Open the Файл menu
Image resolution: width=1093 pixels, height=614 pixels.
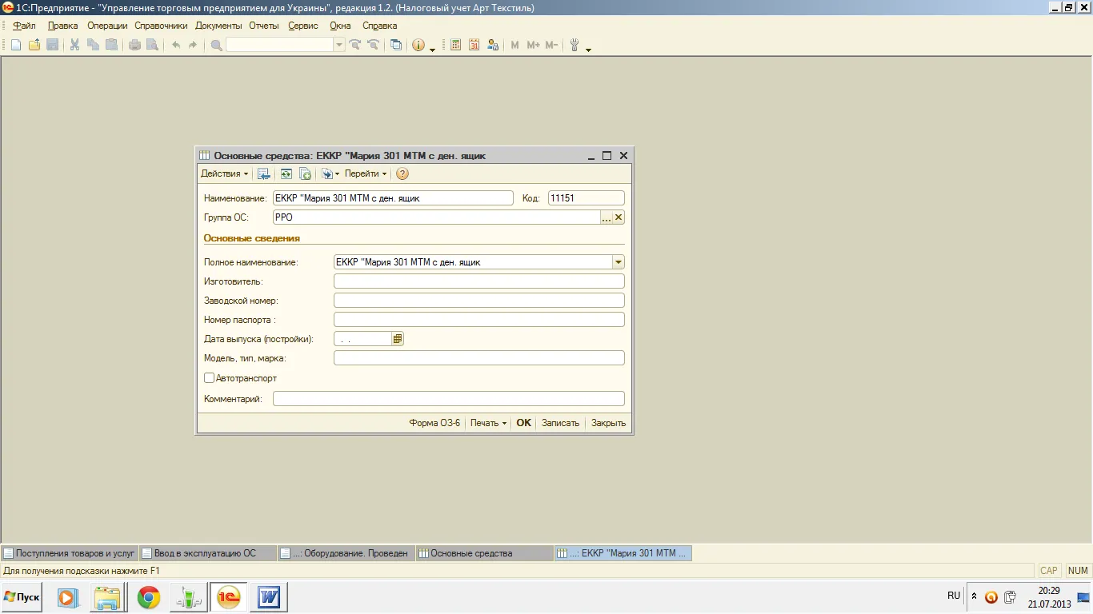(x=24, y=26)
